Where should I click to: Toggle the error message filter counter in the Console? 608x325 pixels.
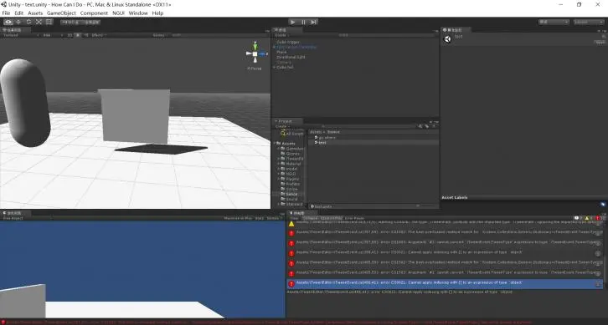(x=599, y=218)
